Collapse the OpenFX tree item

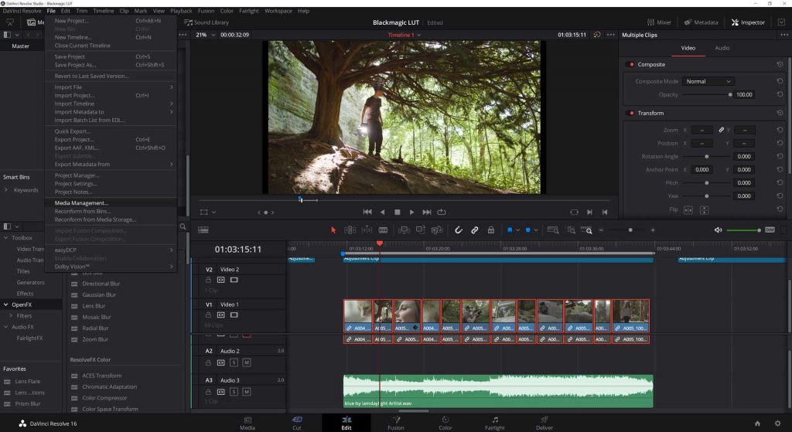[6, 304]
